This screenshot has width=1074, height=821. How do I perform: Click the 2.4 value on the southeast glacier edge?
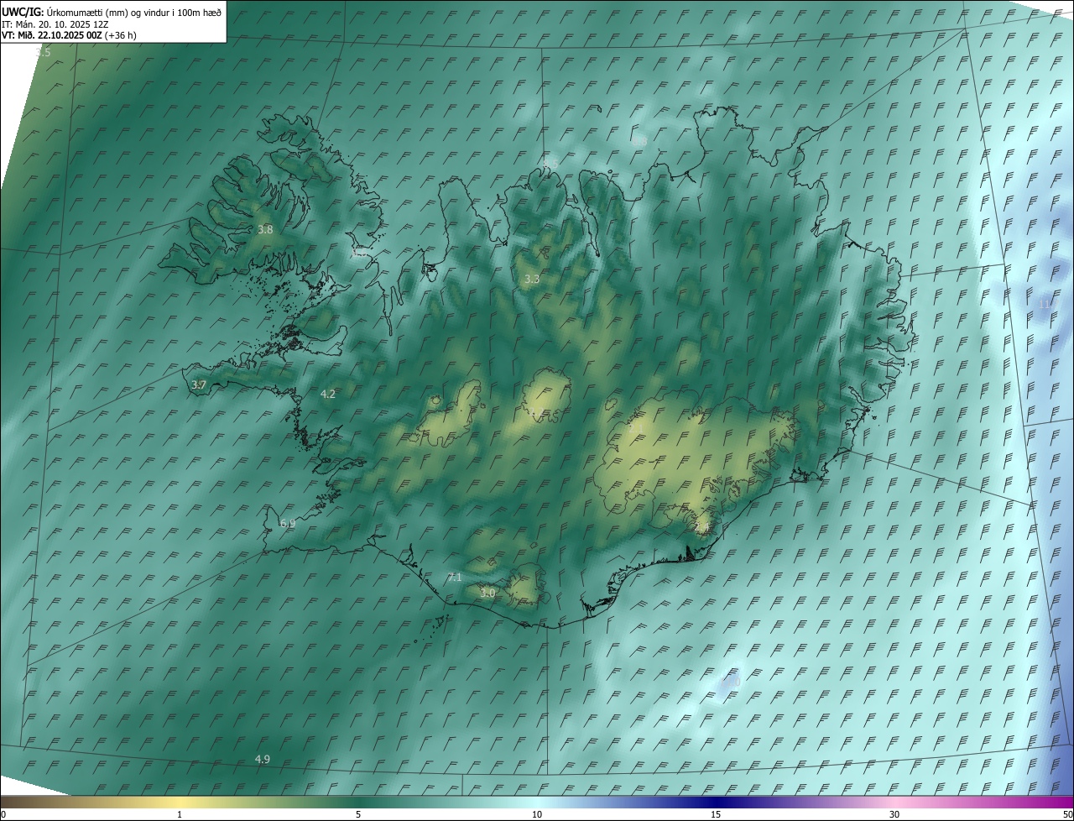(x=702, y=527)
